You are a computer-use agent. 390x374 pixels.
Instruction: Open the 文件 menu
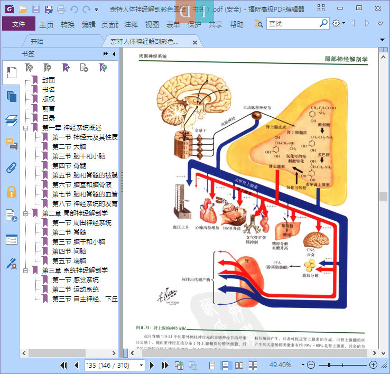coord(18,24)
